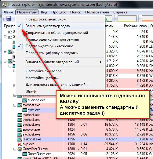Toggle 'Заменить диспетчер задач' option

[x=60, y=26]
